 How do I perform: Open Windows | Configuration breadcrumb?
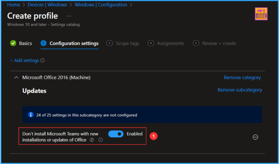[101, 5]
